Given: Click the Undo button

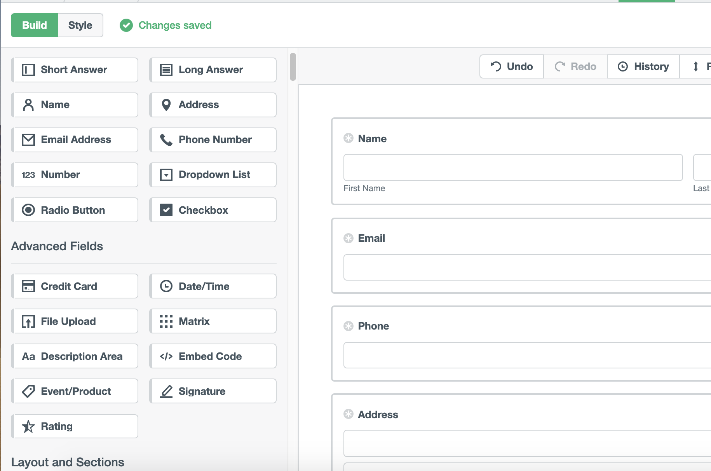Looking at the screenshot, I should click(x=511, y=66).
